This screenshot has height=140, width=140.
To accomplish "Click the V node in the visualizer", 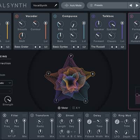I will click(48, 73).
